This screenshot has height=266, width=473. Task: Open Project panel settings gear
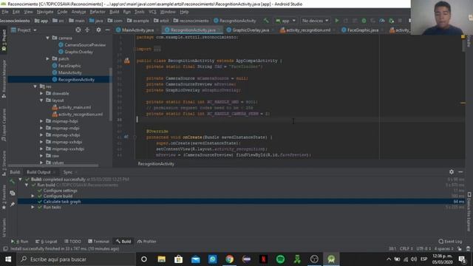point(98,30)
